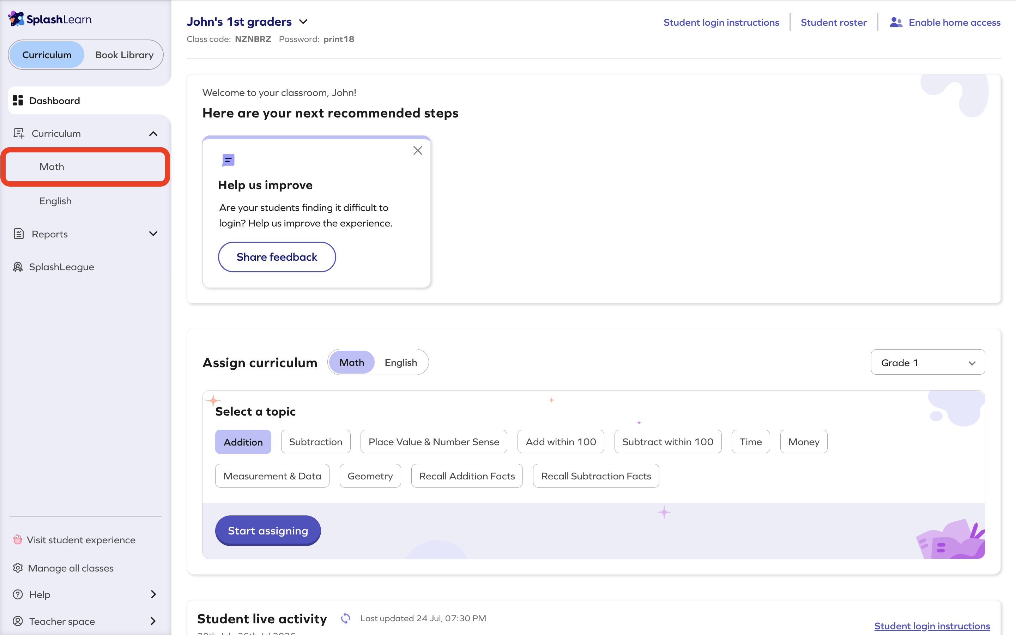
Task: Click the SplashLeague badge icon
Action: click(18, 267)
